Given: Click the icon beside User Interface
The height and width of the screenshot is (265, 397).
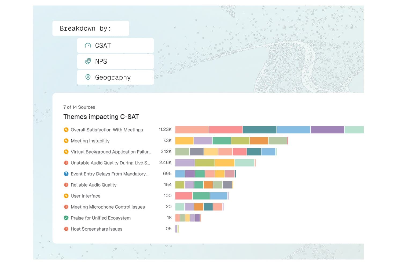Looking at the screenshot, I should (x=66, y=196).
